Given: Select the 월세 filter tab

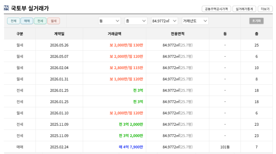Looking at the screenshot, I should click(53, 21).
